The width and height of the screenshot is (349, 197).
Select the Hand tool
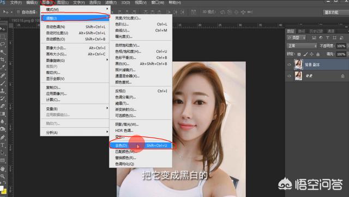(2, 169)
